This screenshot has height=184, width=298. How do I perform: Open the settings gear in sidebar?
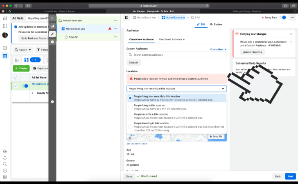click(x=5, y=151)
